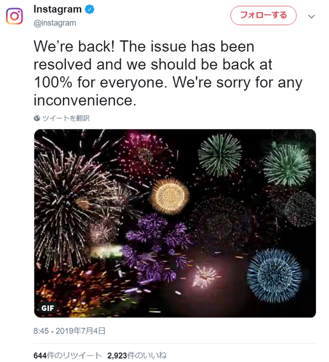Click the globe icon beside translate link
Viewport: 329px width, 362px height.
(x=37, y=118)
